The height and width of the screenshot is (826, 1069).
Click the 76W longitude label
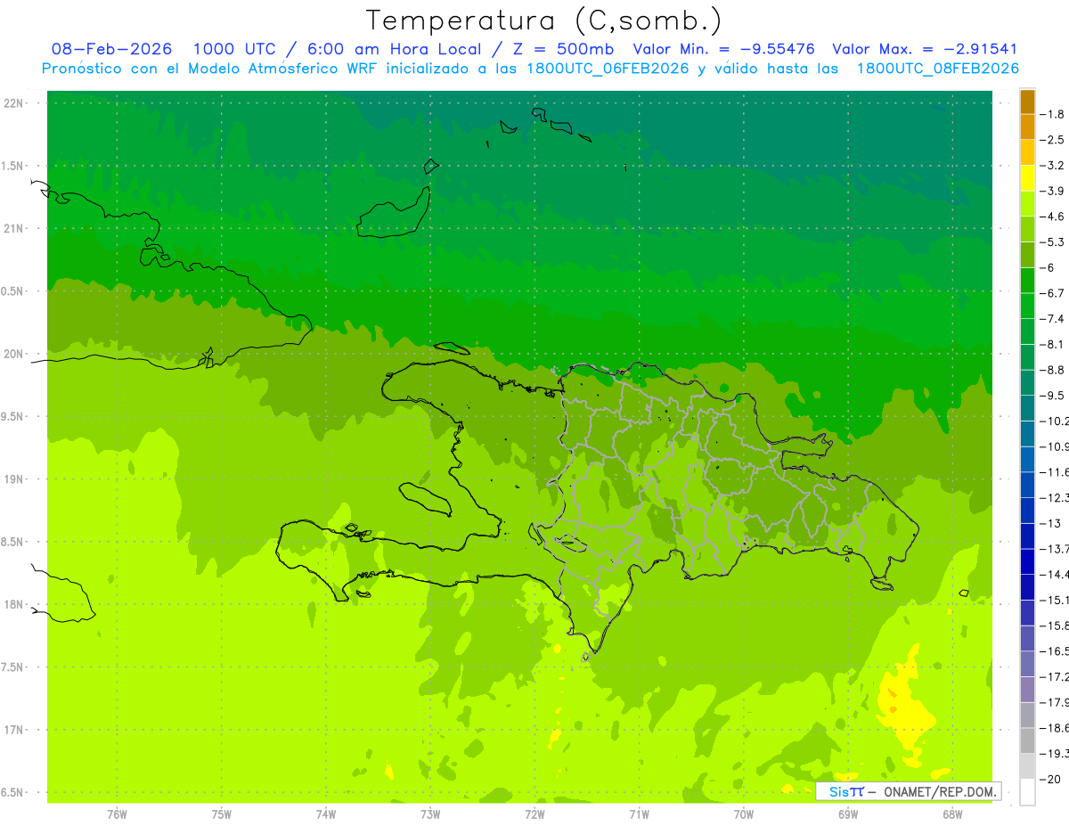coord(117,814)
